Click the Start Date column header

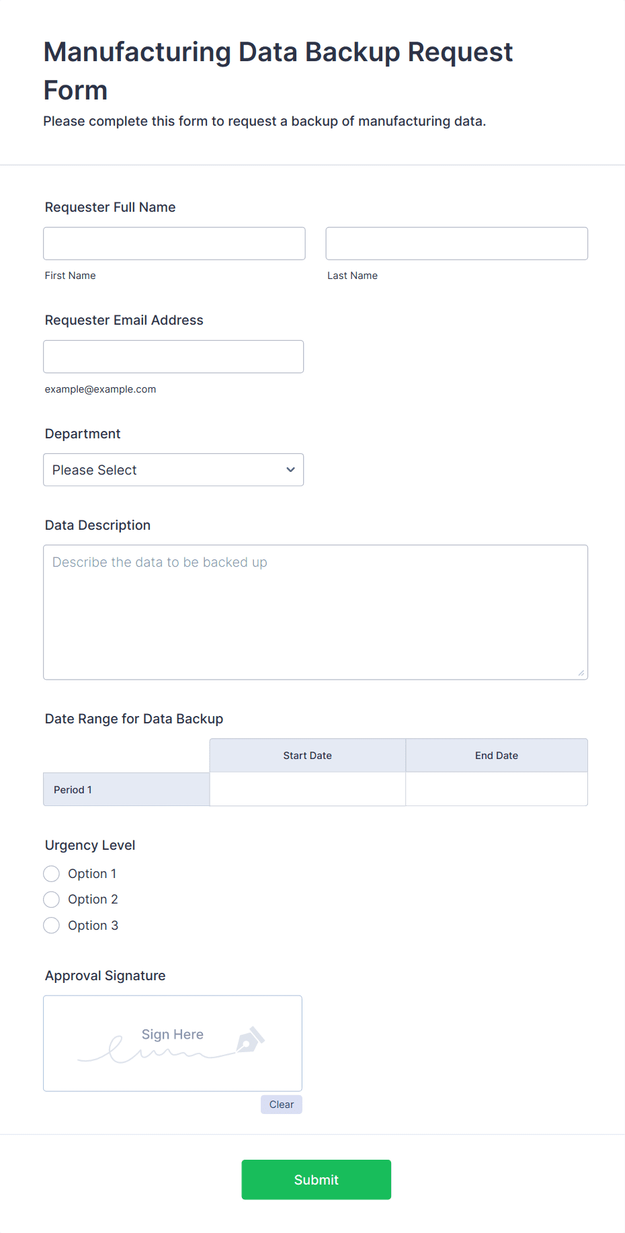[308, 756]
